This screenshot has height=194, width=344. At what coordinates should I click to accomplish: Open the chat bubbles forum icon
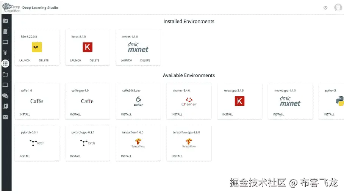click(5, 96)
